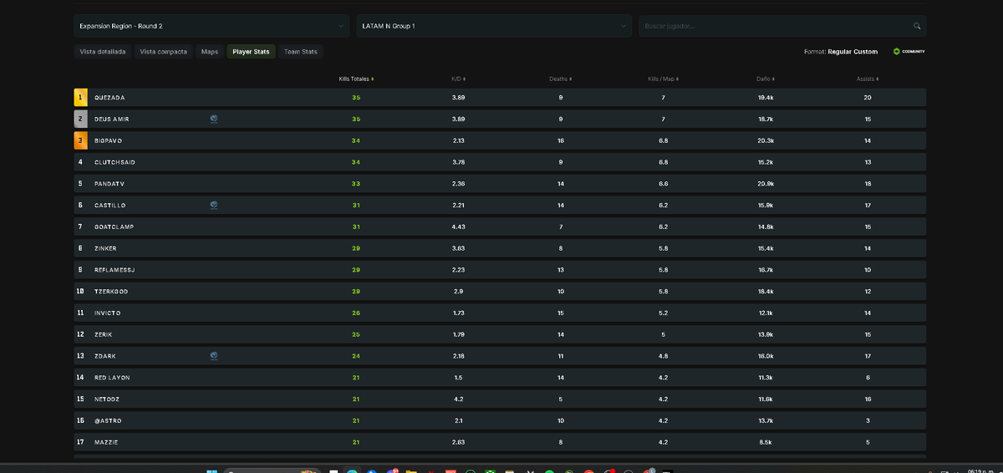Select player TZERKGOD
Image resolution: width=1003 pixels, height=473 pixels.
click(111, 292)
